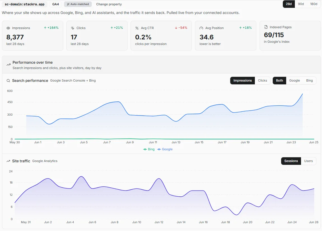Image resolution: width=322 pixels, height=231 pixels.
Task: Show Impressions in search performance chart
Action: pos(243,80)
